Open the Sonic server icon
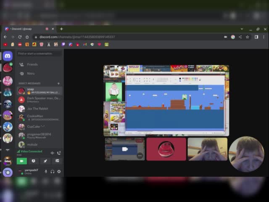The image size is (269, 202). click(x=8, y=127)
